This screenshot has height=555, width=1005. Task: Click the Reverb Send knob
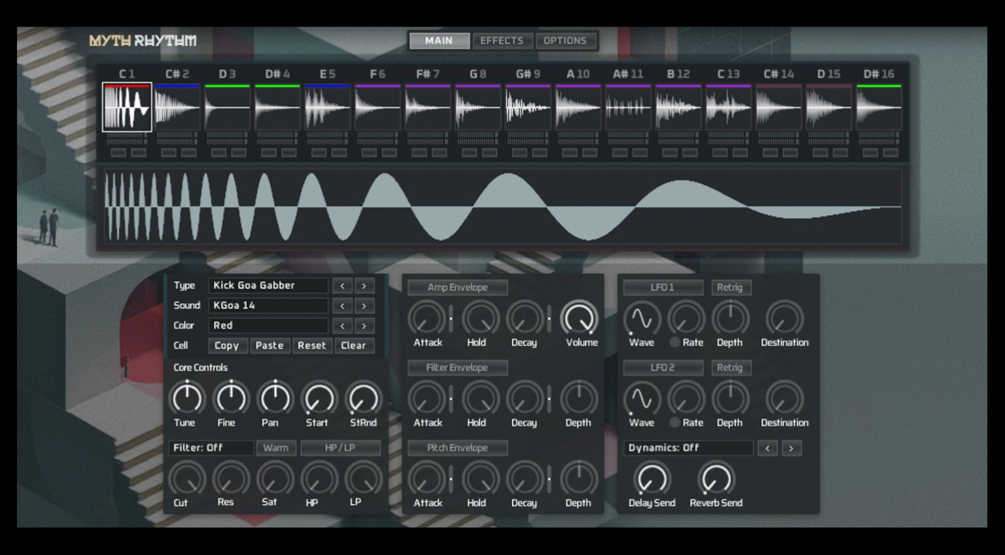[x=716, y=480]
